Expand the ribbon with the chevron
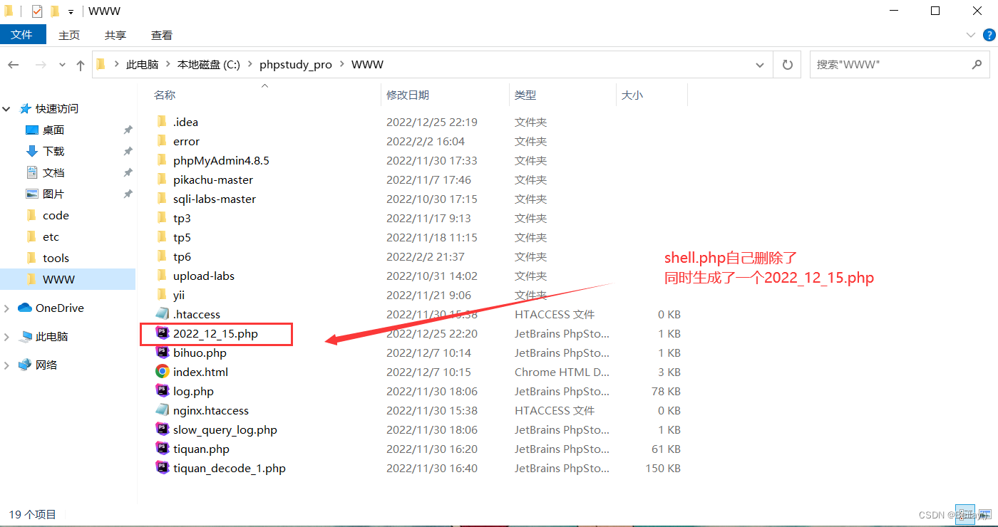Image resolution: width=998 pixels, height=527 pixels. pos(970,34)
